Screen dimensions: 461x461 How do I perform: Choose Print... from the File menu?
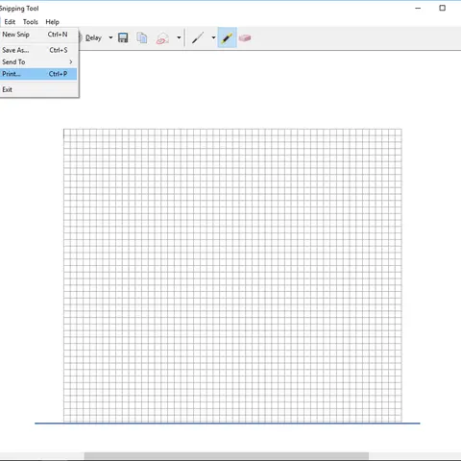38,74
